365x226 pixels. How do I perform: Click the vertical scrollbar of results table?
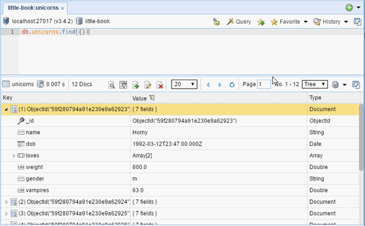pyautogui.click(x=361, y=138)
